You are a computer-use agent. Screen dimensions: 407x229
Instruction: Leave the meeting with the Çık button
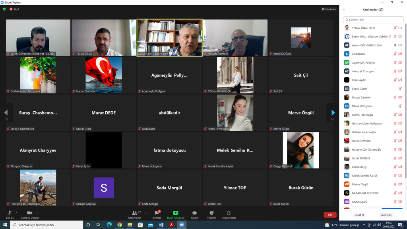point(330,215)
